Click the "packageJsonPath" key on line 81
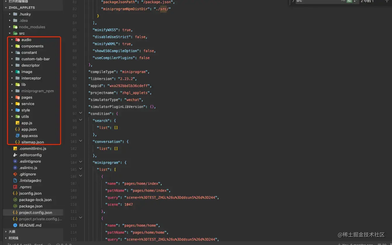Screen dimensions: 392x245 (119, 2)
